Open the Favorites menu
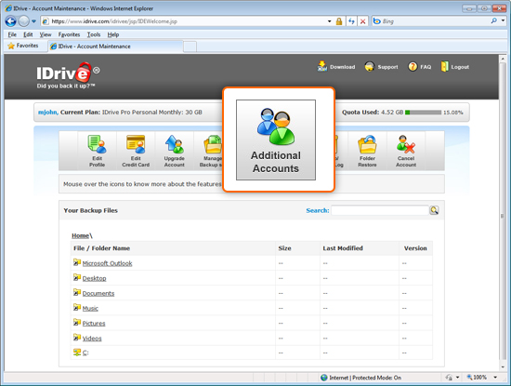 (69, 34)
